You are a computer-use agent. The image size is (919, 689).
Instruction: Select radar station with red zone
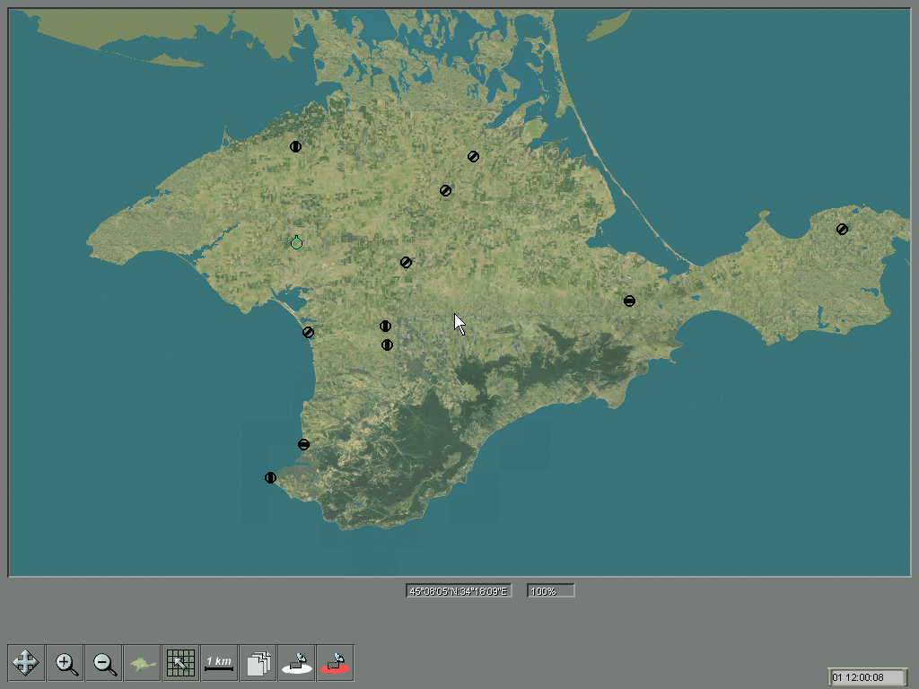[336, 663]
